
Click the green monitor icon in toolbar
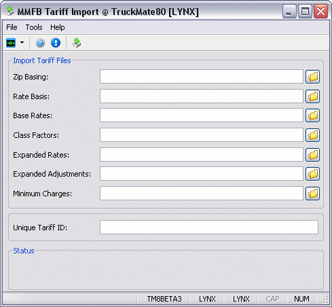pyautogui.click(x=11, y=43)
